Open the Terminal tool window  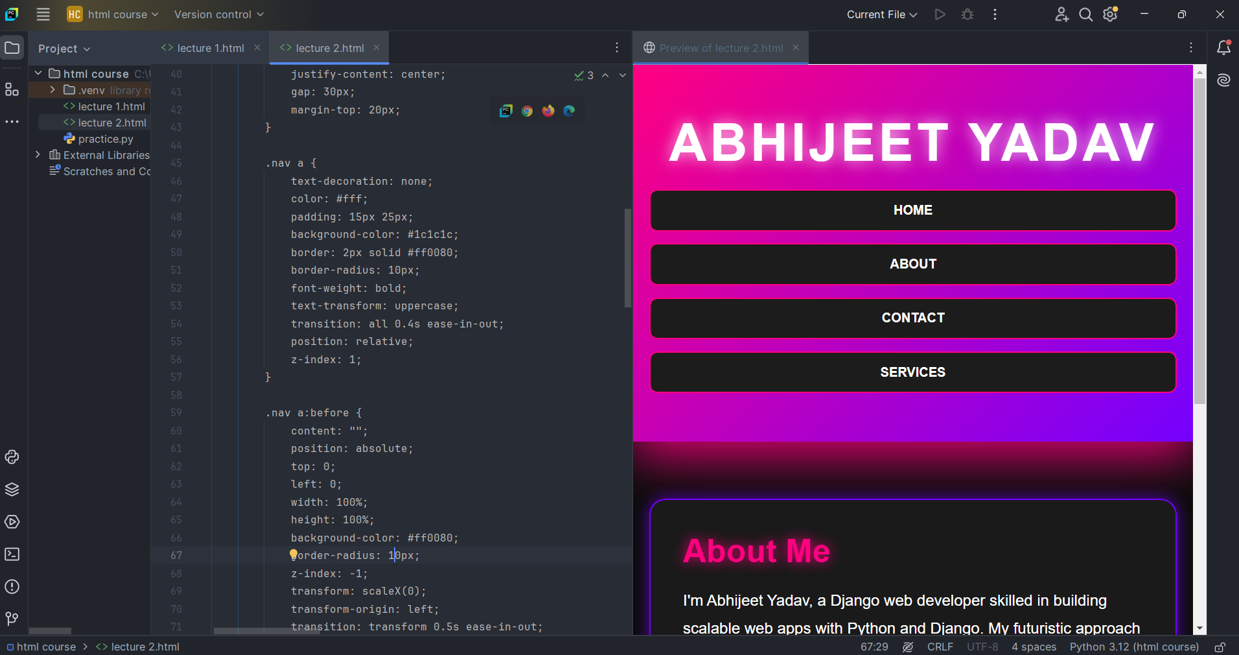click(x=12, y=554)
